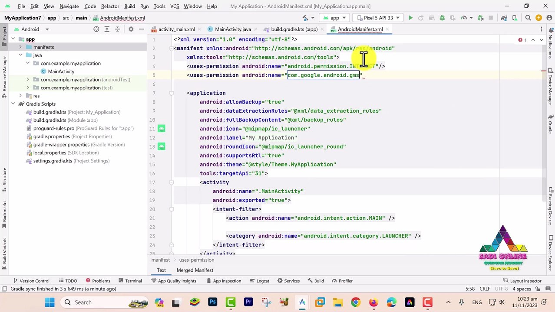Collapse Gradle Scripts node
Image resolution: width=555 pixels, height=312 pixels.
tap(13, 104)
